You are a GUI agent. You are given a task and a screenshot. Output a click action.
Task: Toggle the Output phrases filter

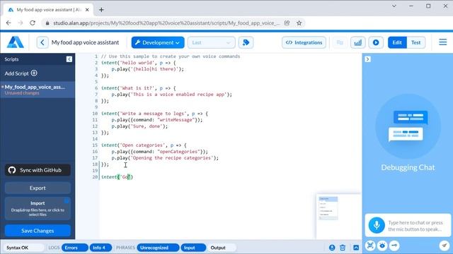[x=222, y=248]
